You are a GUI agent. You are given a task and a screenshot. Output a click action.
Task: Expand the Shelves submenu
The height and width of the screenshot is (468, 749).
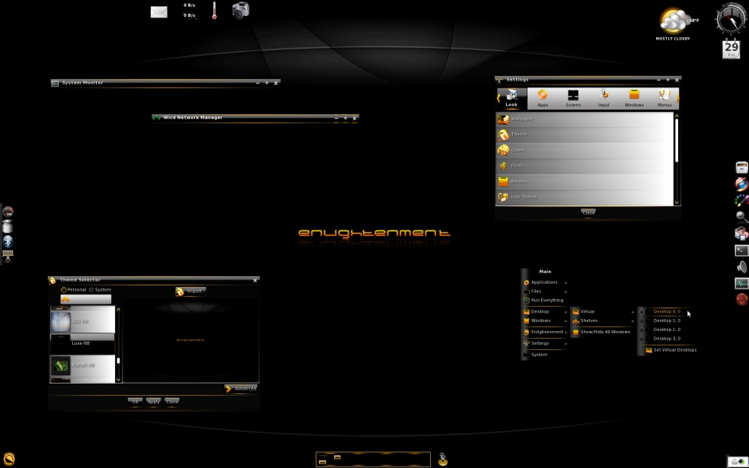[x=604, y=320]
